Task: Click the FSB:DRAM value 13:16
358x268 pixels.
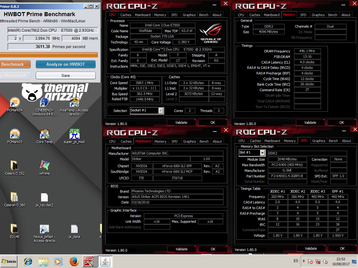Action: coord(307,56)
